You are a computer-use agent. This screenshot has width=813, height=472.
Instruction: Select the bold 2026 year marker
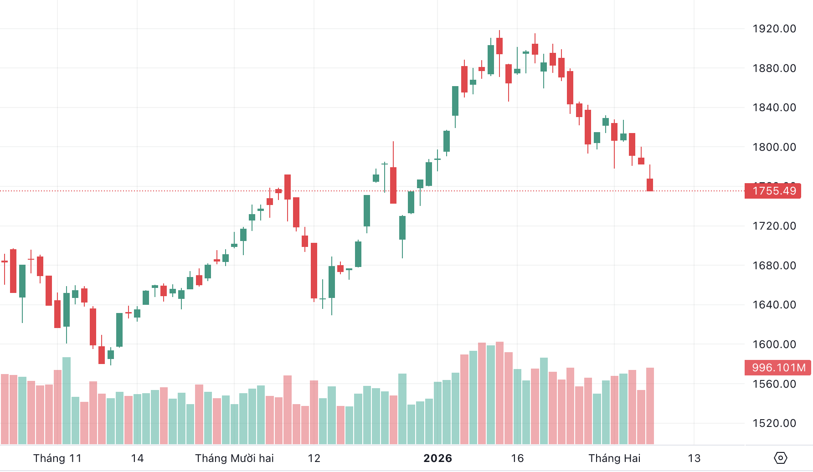(x=437, y=458)
